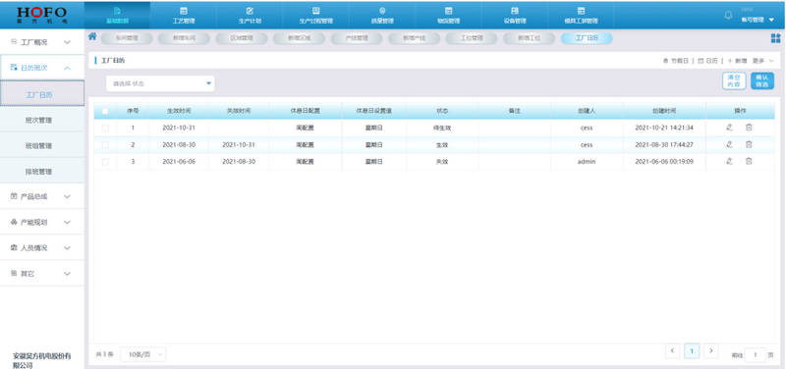Viewport: 786px width, 369px height.
Task: Tick the checkbox for row 2
Action: tap(105, 144)
